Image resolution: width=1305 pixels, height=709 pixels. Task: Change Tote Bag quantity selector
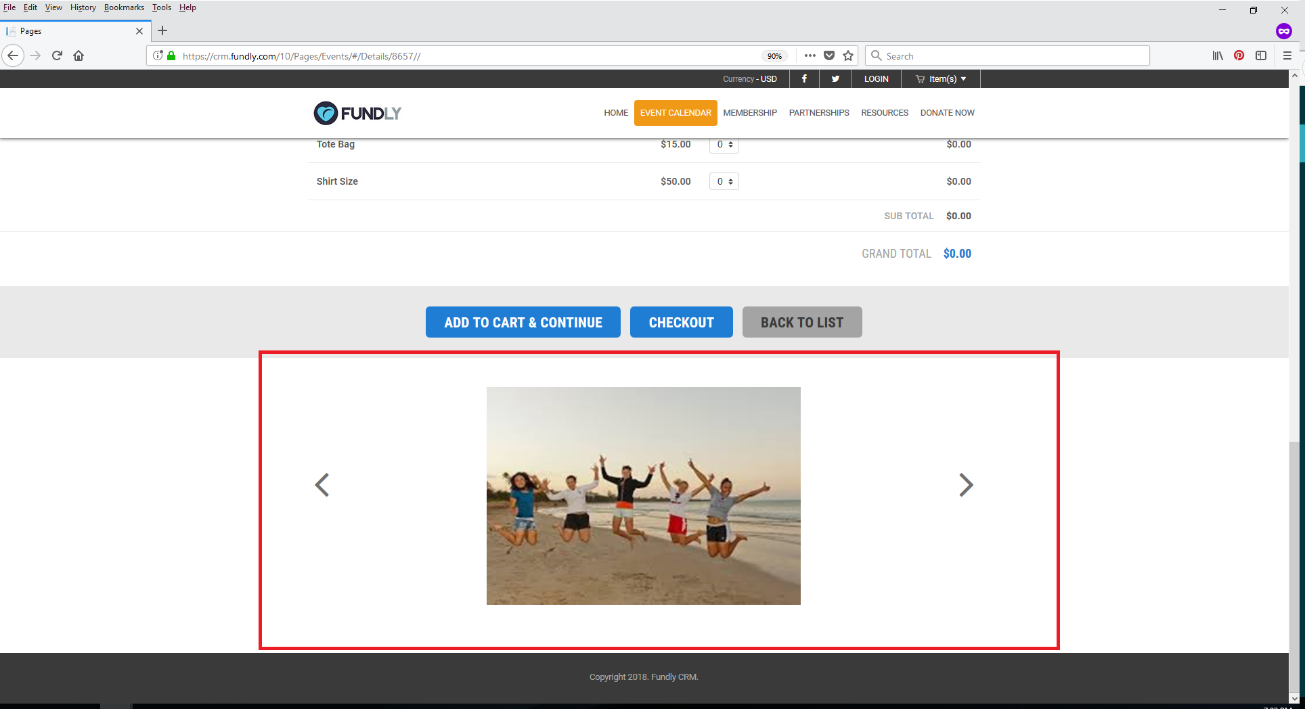click(x=724, y=144)
